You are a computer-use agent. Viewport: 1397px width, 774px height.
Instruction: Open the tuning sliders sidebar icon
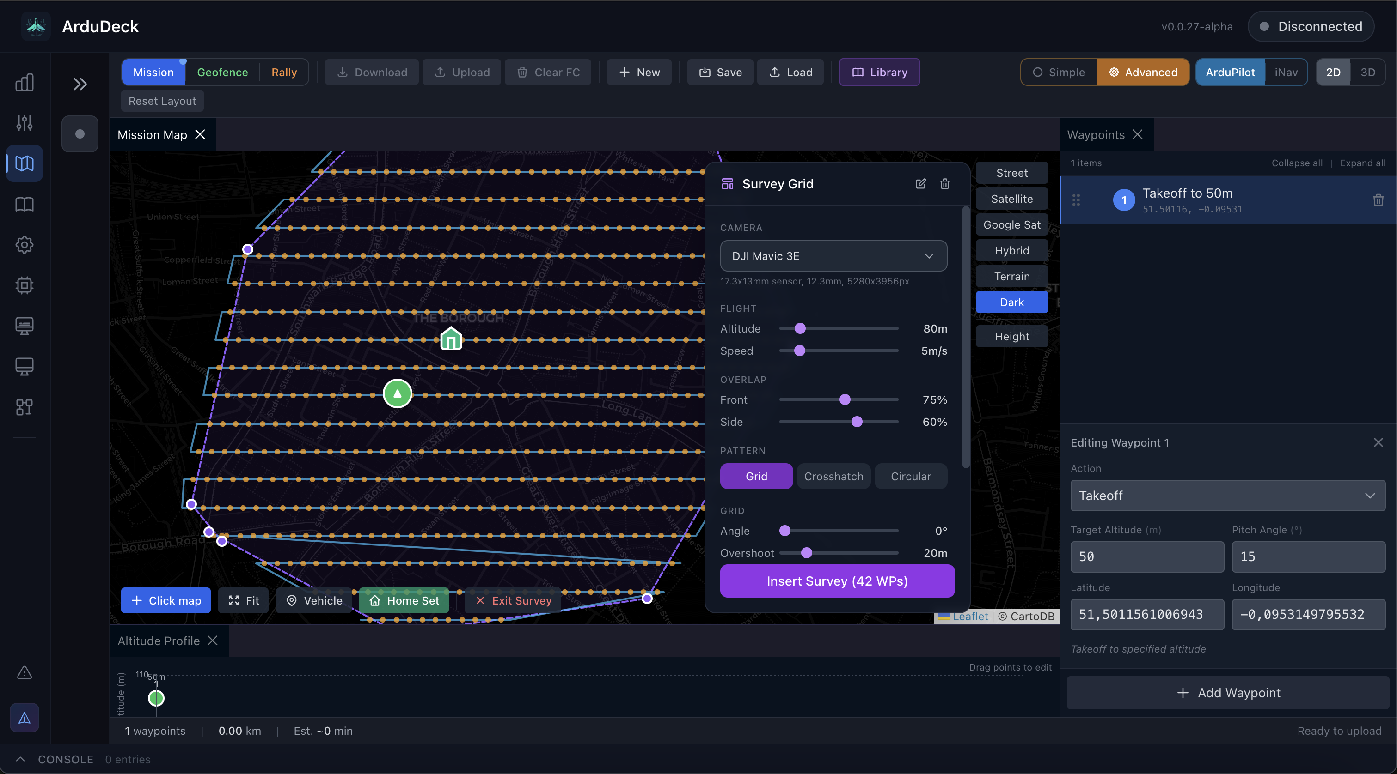(x=25, y=123)
